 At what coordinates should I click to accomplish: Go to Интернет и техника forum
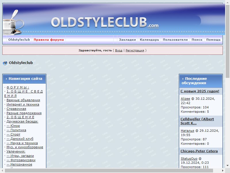pyautogui.click(x=23, y=104)
